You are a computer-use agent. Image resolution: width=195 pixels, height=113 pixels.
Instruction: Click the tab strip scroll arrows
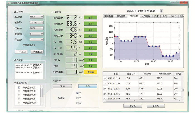[181, 16]
